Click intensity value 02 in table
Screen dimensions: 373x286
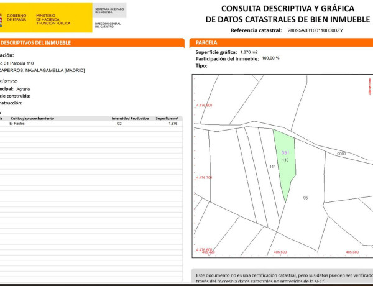[119, 124]
